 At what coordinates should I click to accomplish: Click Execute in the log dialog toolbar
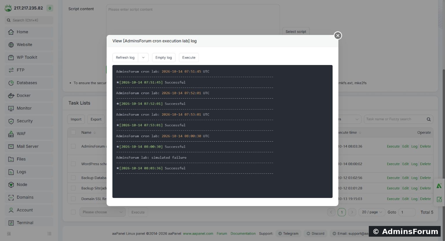(x=189, y=58)
